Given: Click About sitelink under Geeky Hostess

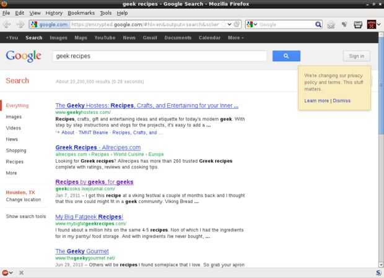Looking at the screenshot, I should (x=68, y=132).
